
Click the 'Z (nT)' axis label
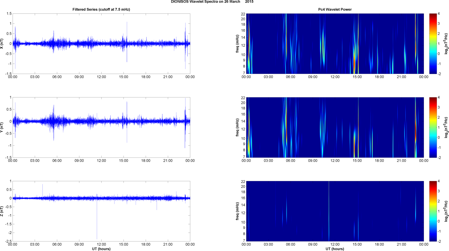(2, 211)
